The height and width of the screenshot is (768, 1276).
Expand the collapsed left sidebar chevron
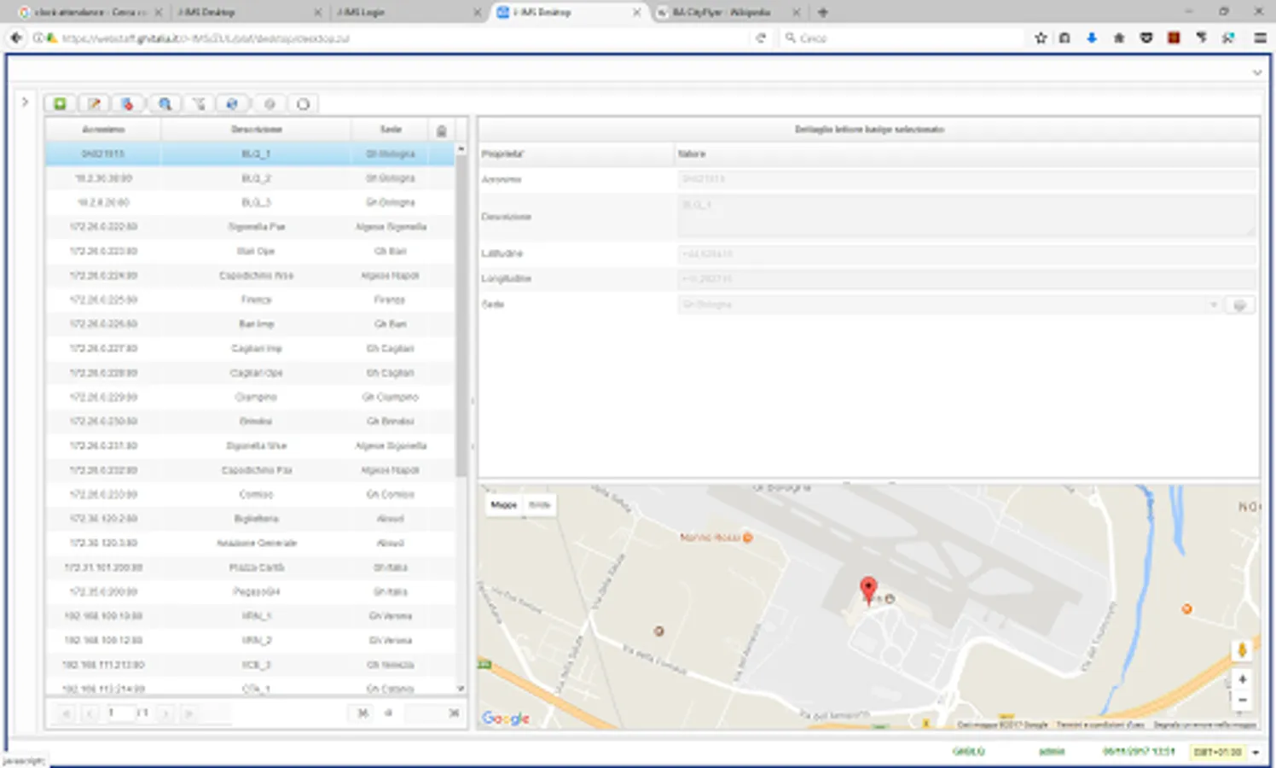[25, 102]
